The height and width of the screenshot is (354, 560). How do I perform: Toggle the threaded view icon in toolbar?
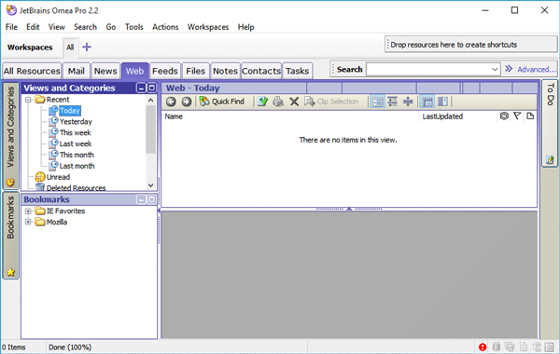pos(393,102)
